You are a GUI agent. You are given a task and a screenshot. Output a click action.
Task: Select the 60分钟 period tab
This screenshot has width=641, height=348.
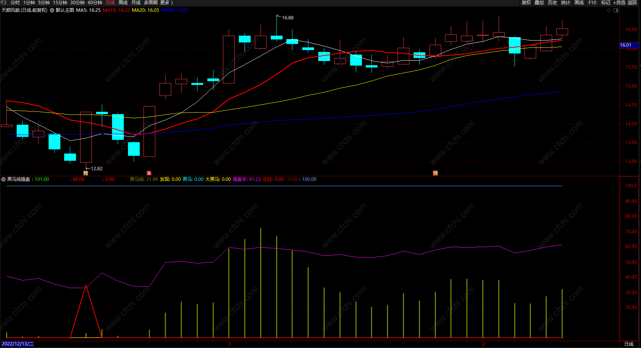tap(95, 3)
